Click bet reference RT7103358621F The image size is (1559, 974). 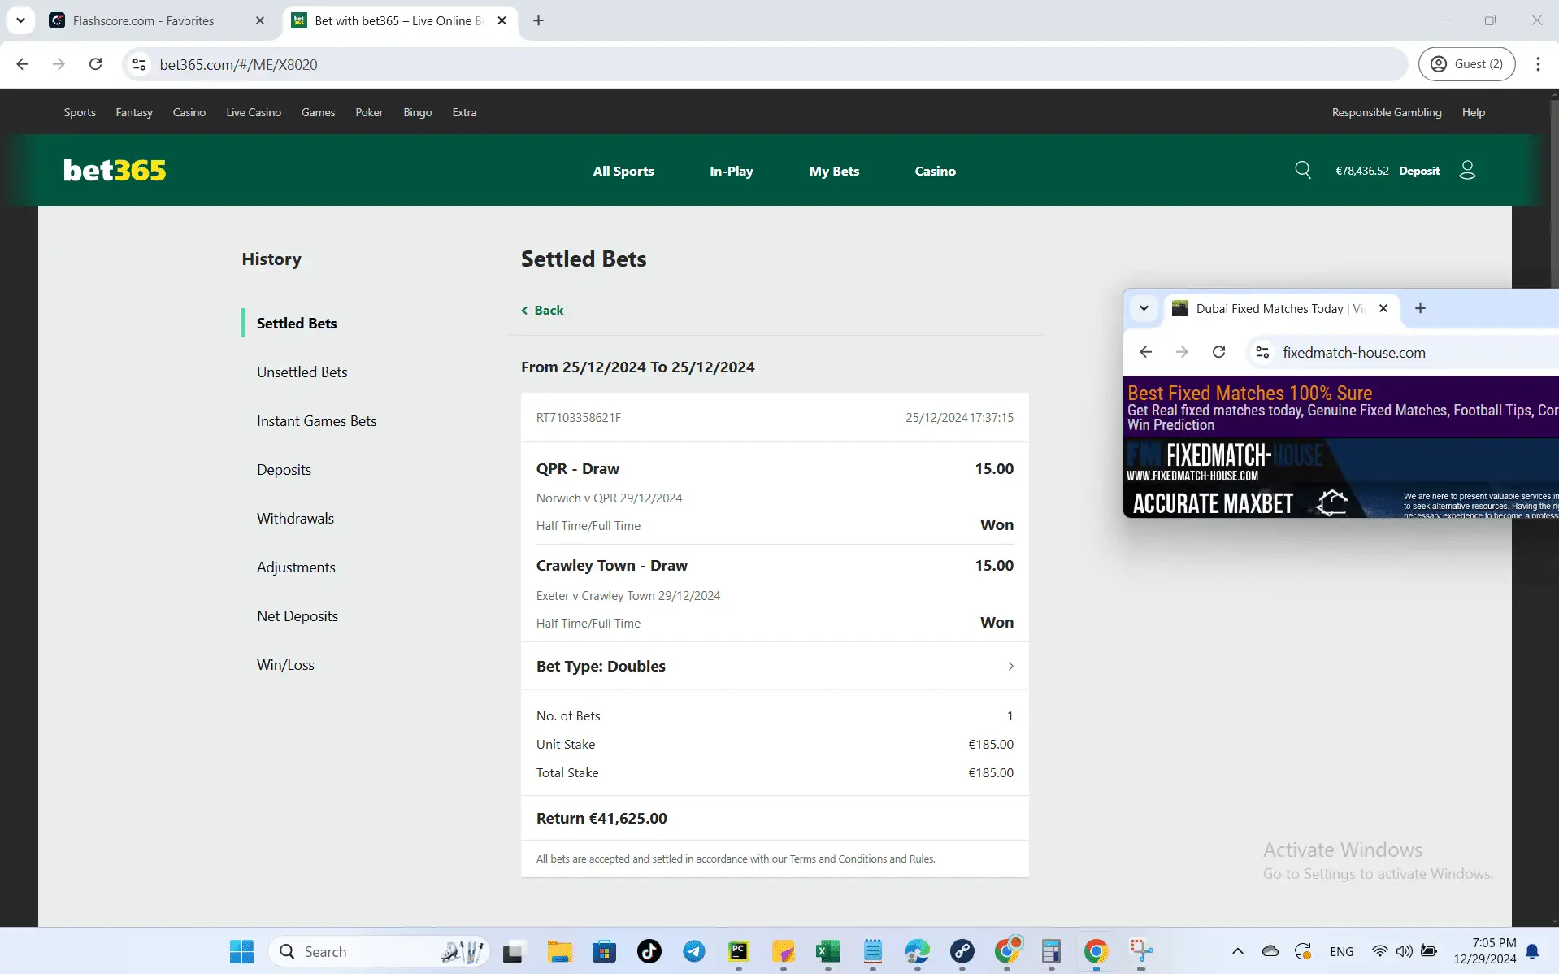578,417
